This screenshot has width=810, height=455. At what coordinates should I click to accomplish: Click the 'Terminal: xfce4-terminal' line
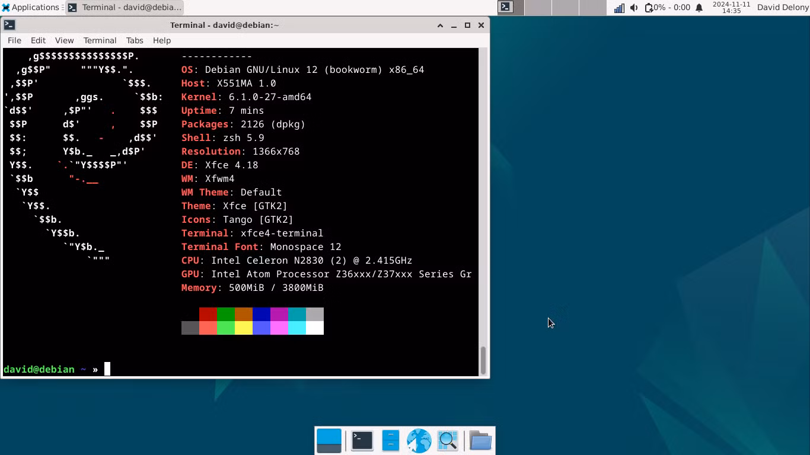tap(253, 233)
